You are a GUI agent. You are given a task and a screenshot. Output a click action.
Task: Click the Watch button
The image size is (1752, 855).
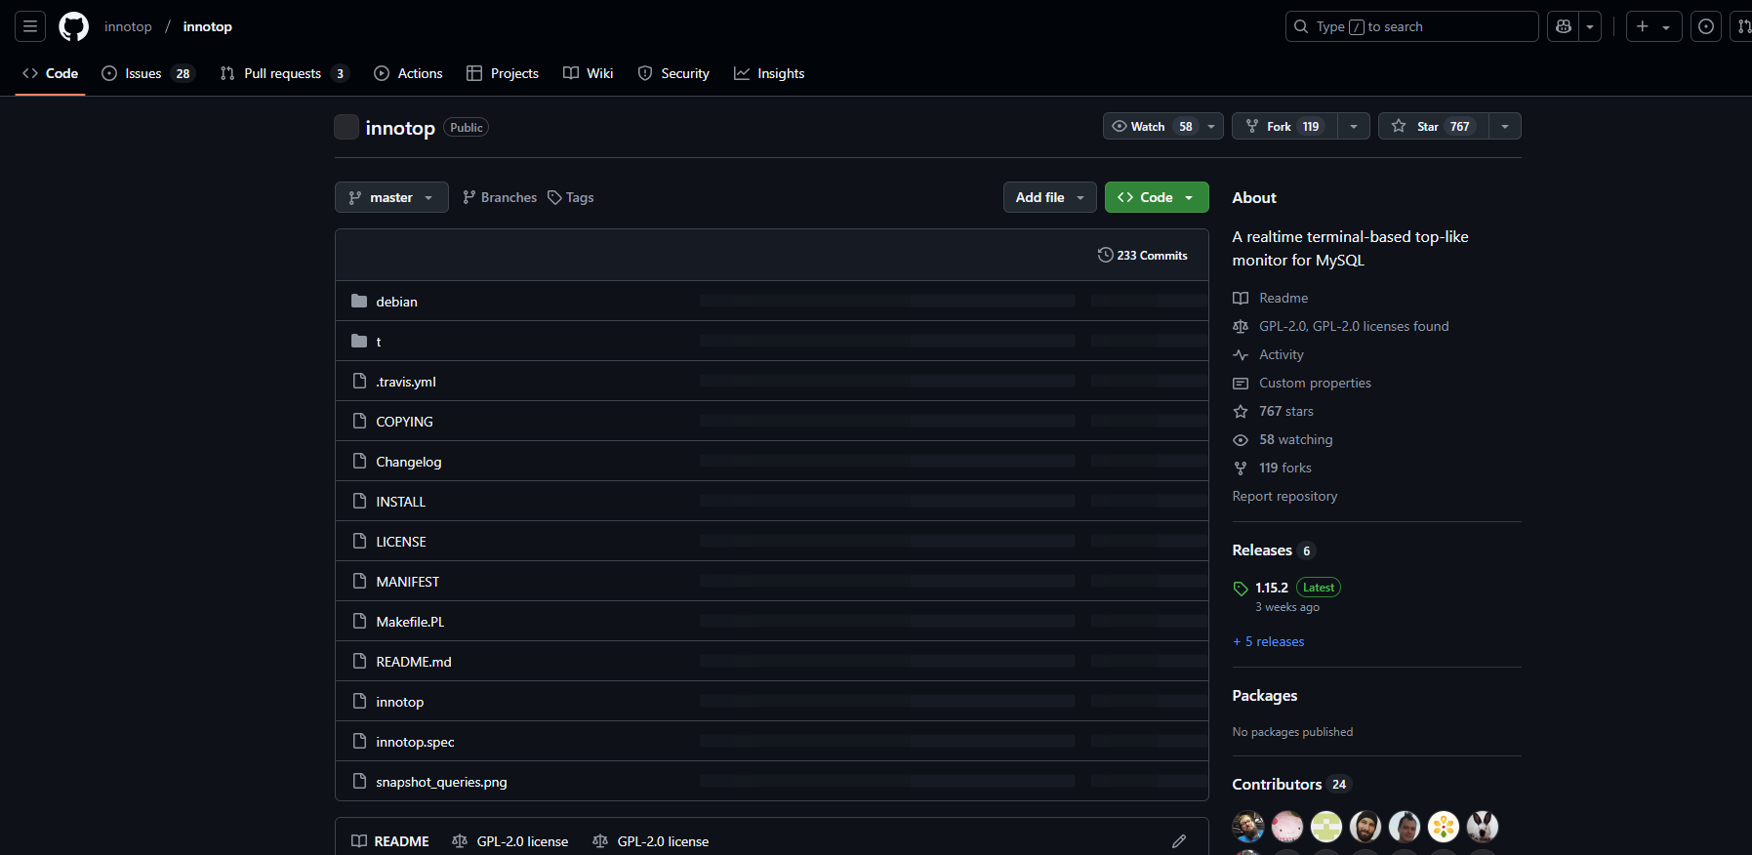coord(1152,126)
